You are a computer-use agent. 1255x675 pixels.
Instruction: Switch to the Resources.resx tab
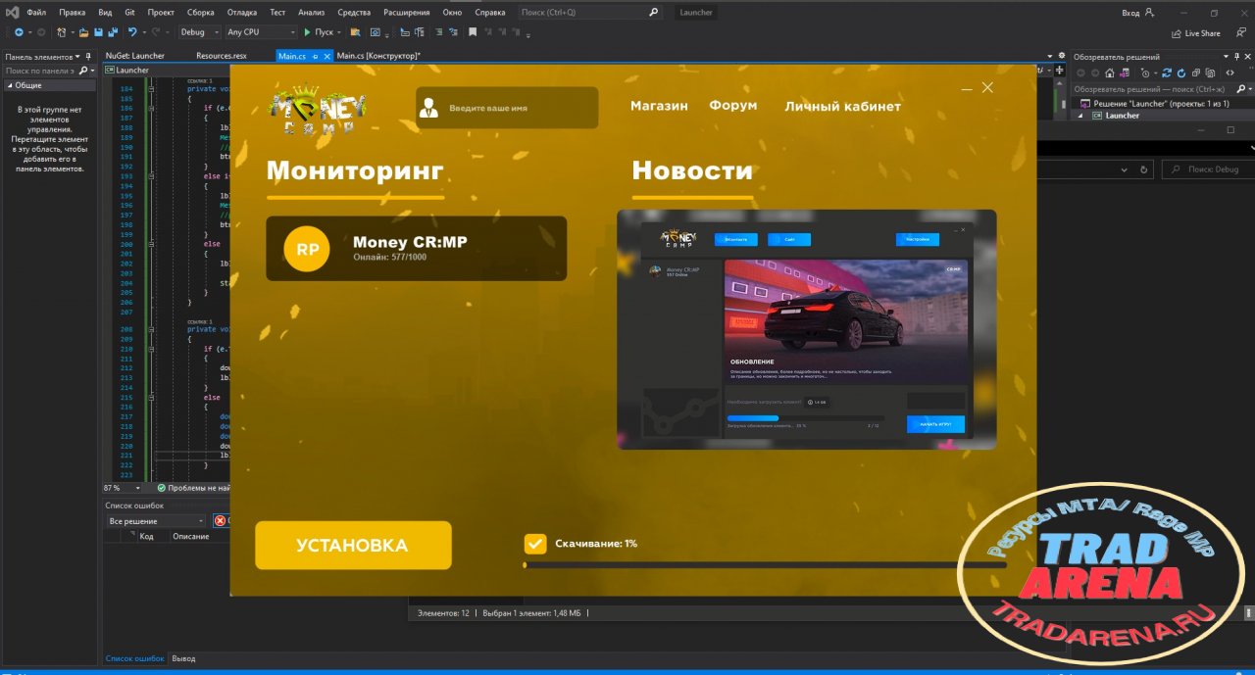coord(222,56)
